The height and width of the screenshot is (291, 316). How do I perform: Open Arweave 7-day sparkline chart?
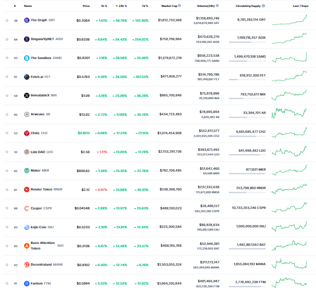click(x=289, y=113)
